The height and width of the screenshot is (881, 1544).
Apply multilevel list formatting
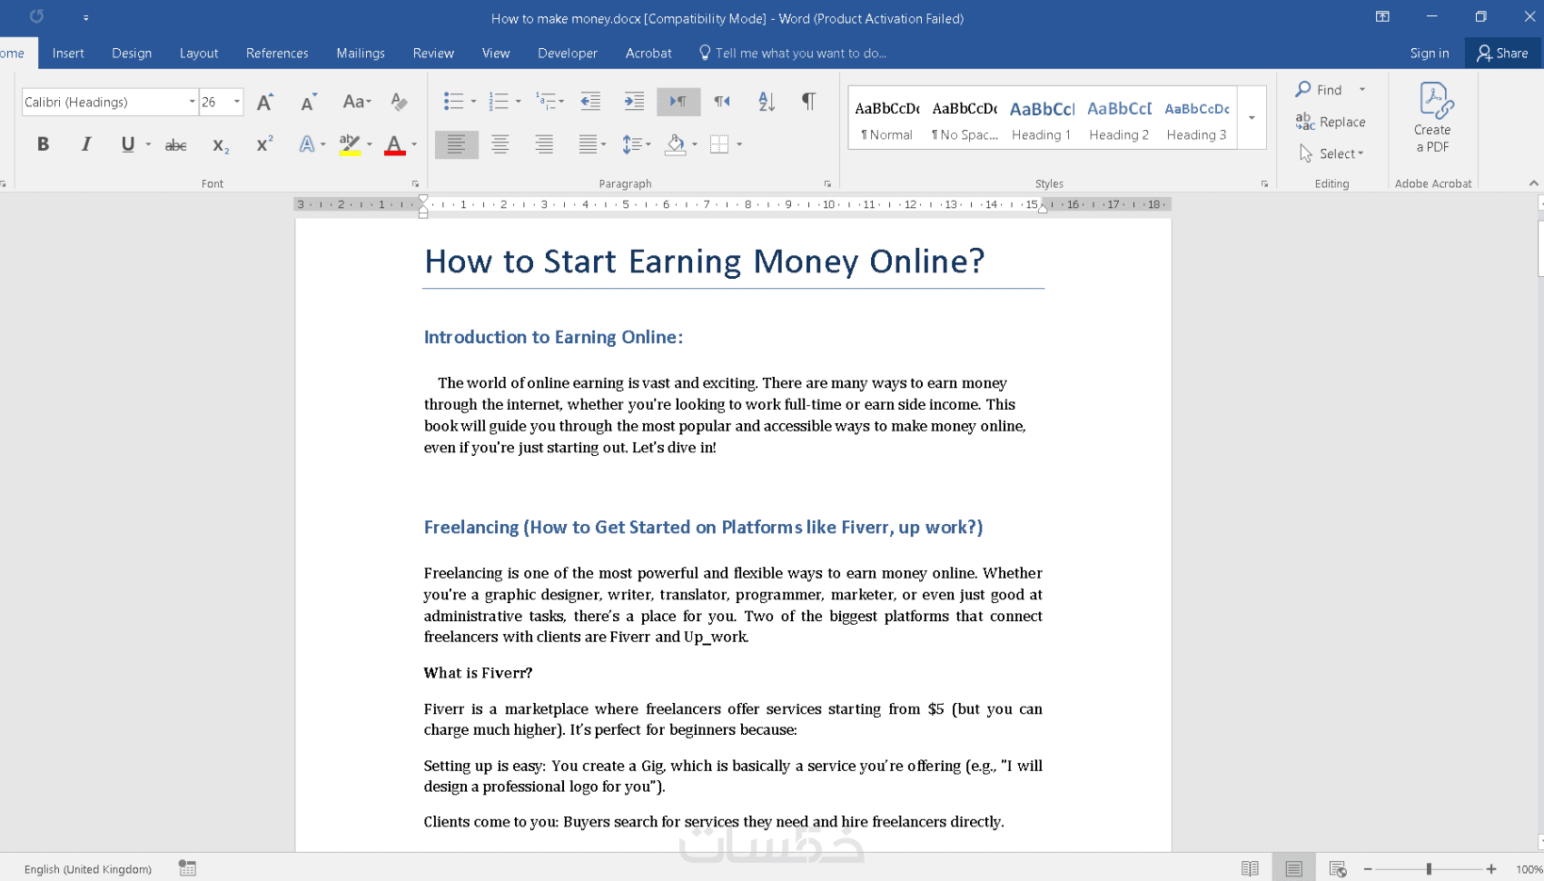coord(545,102)
